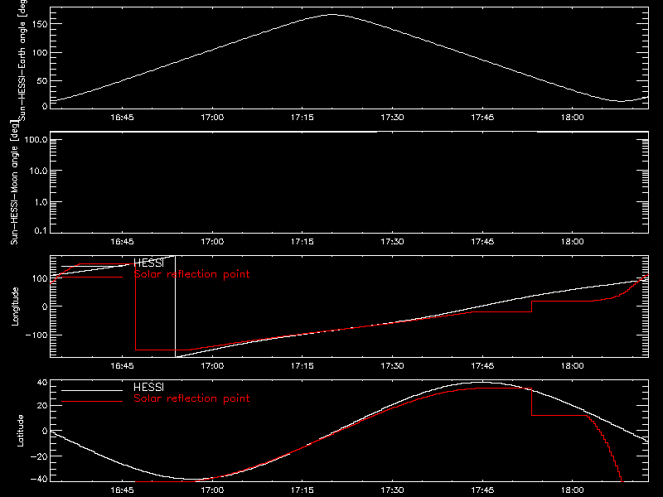Select 17:15 time label under Earth angle plot
The image size is (663, 497).
tap(302, 118)
